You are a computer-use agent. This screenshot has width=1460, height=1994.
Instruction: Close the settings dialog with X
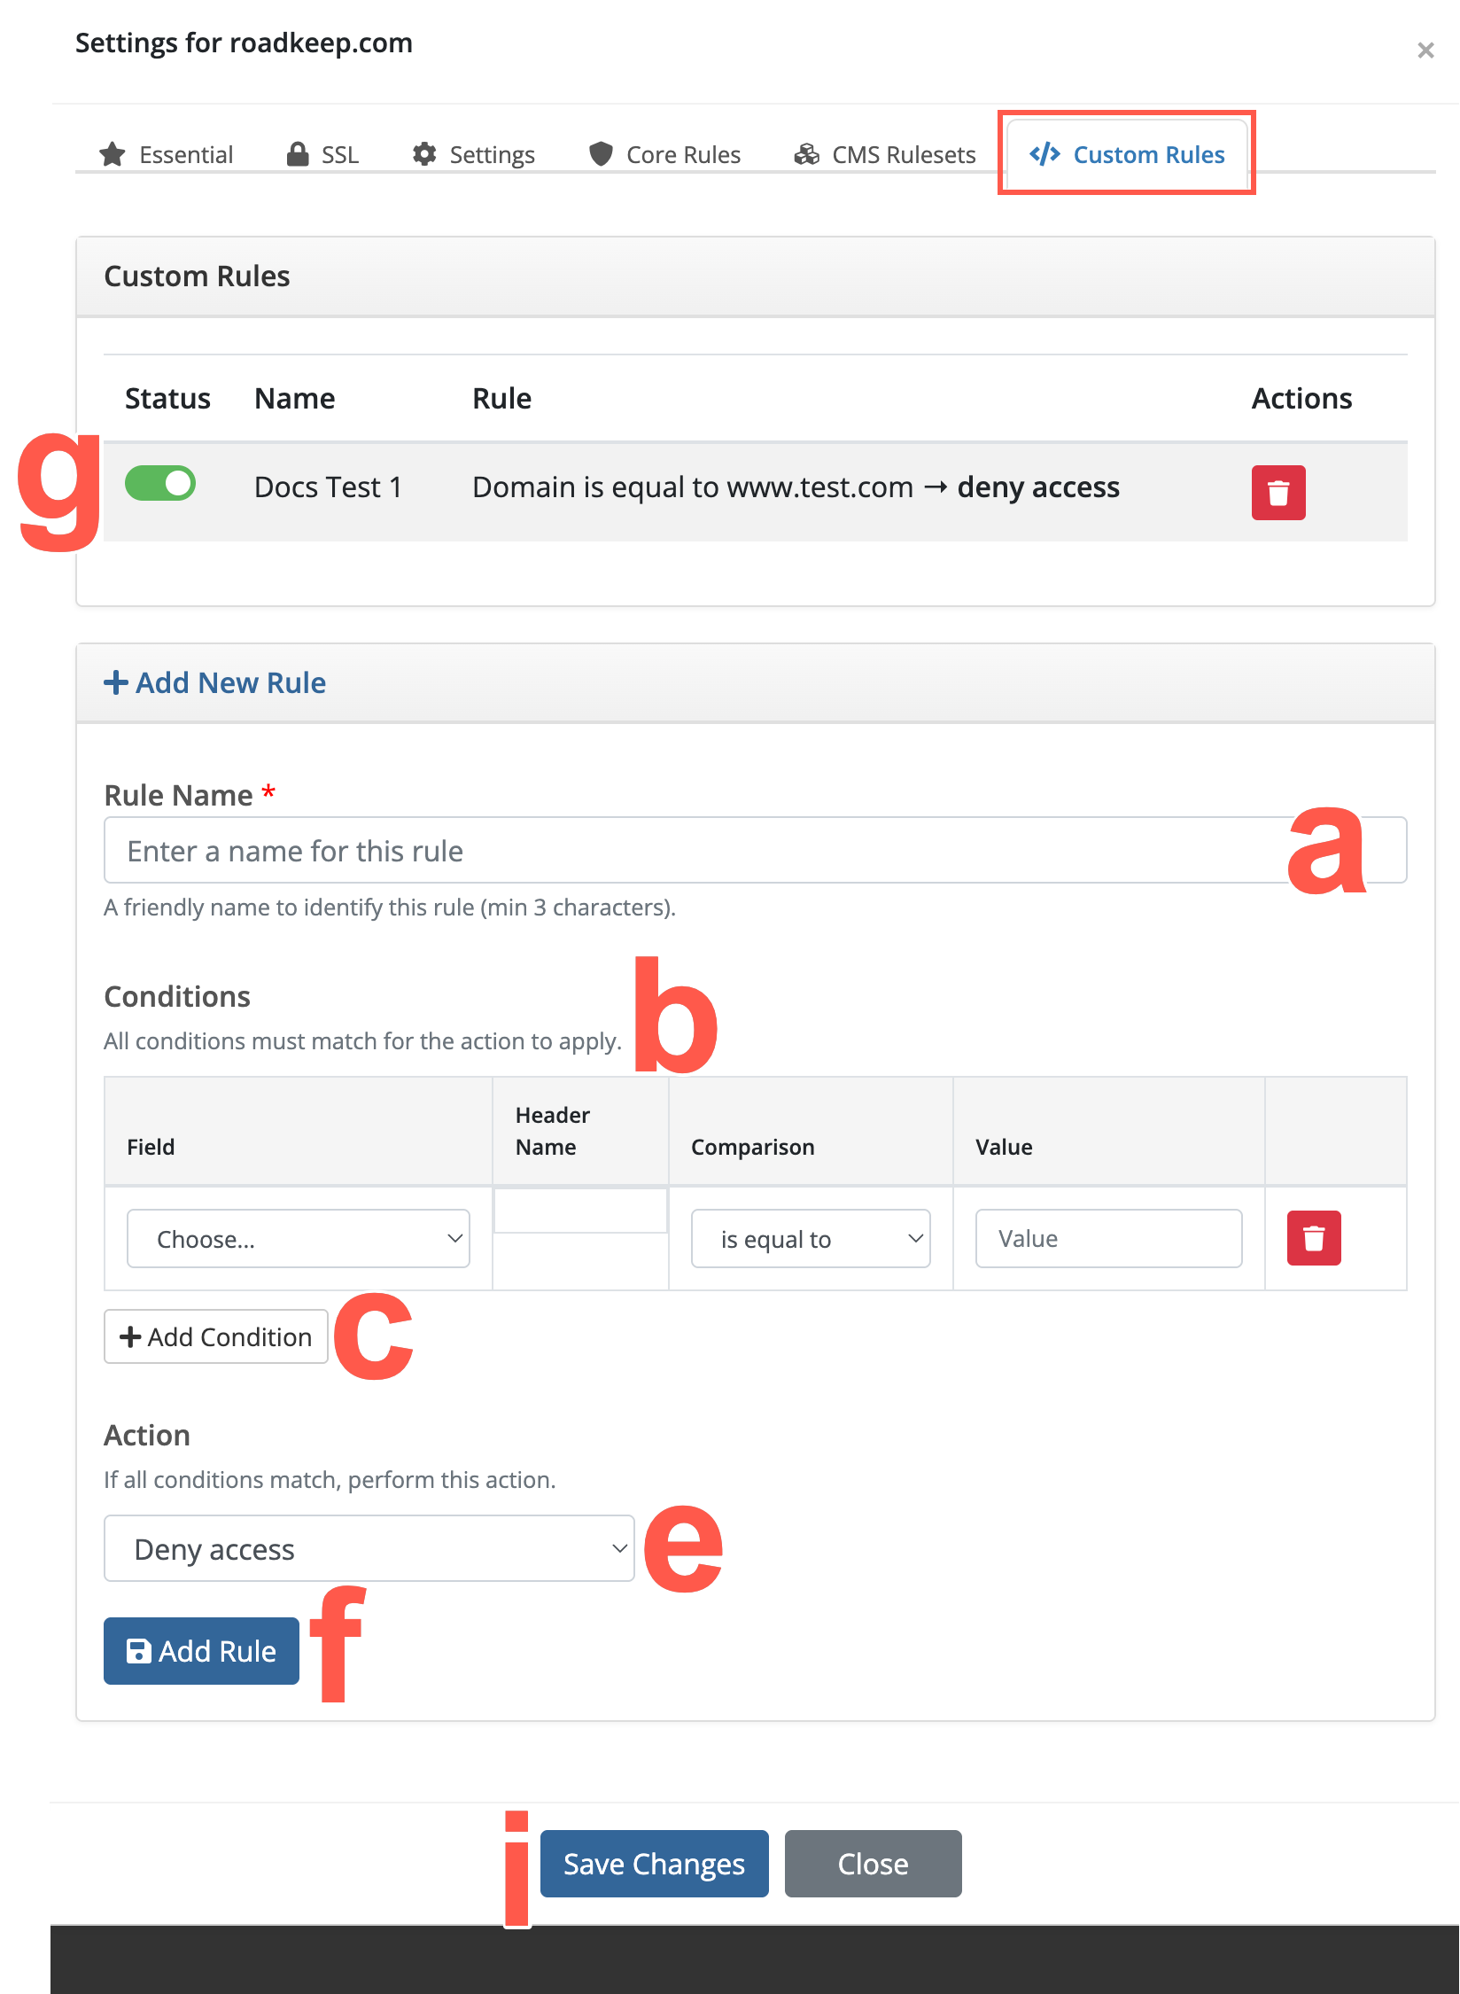(1425, 51)
